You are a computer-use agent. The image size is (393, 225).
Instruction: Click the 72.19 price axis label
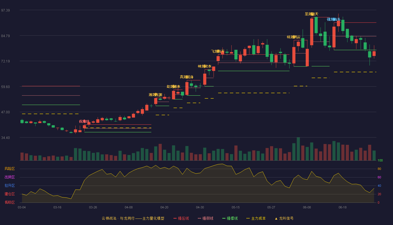(5, 61)
